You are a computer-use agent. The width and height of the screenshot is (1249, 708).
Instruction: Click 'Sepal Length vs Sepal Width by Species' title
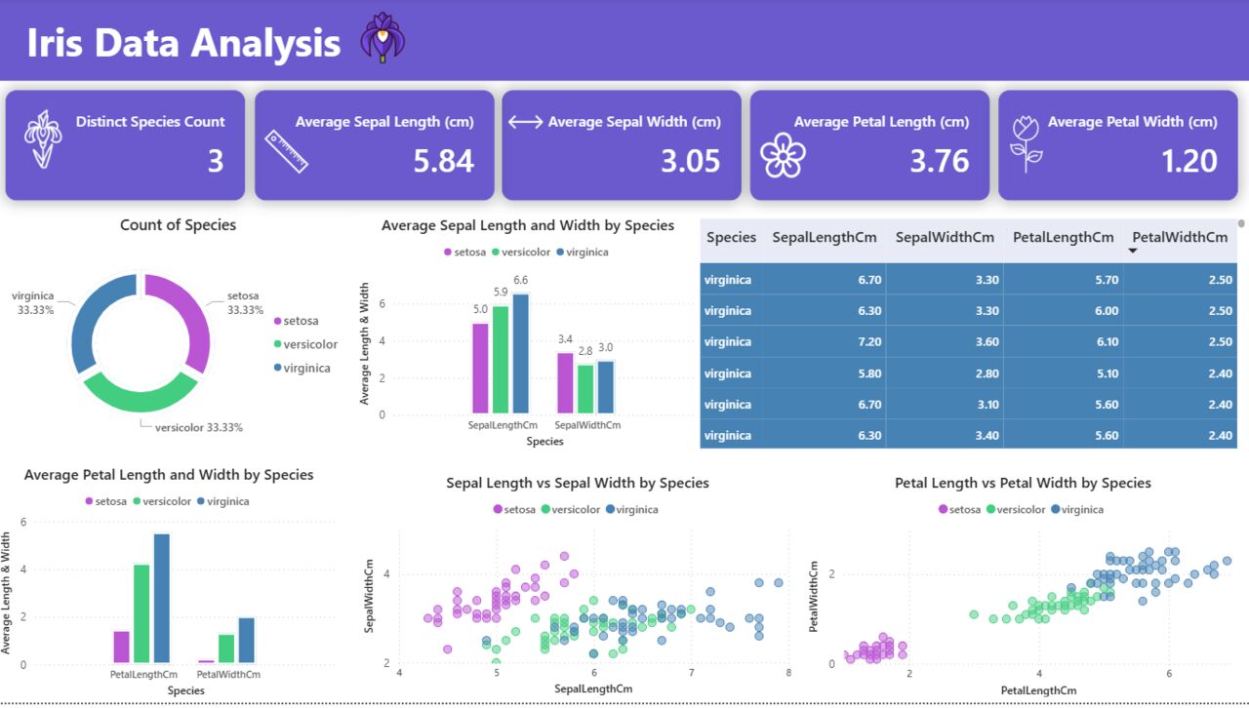578,483
